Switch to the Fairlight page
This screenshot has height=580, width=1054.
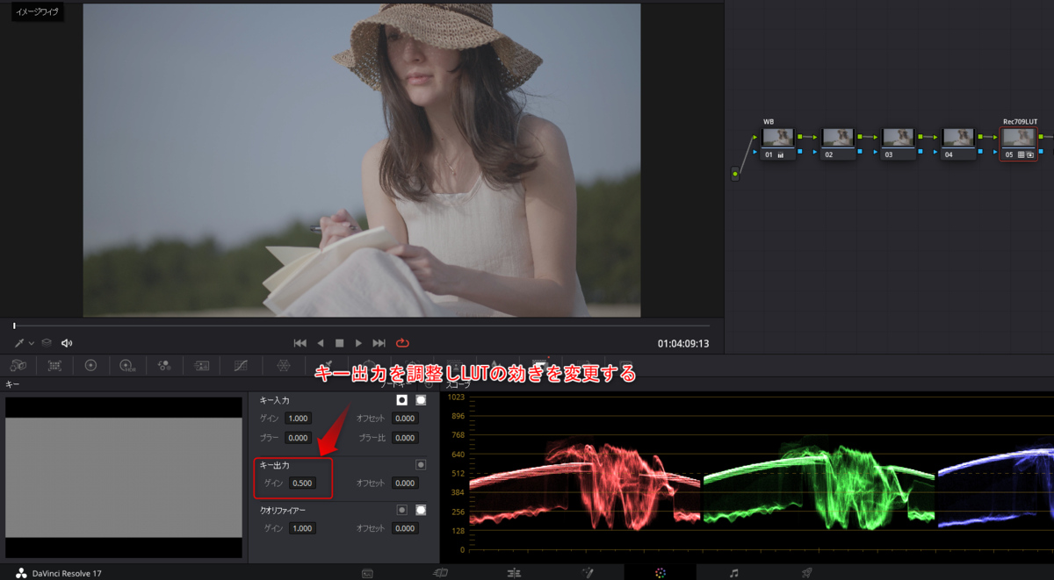pyautogui.click(x=733, y=573)
